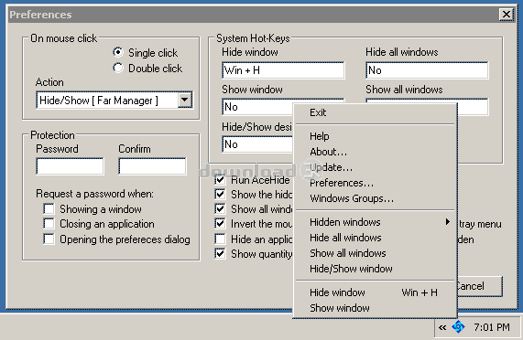Choose the Double click option
523x340 pixels.
click(118, 68)
